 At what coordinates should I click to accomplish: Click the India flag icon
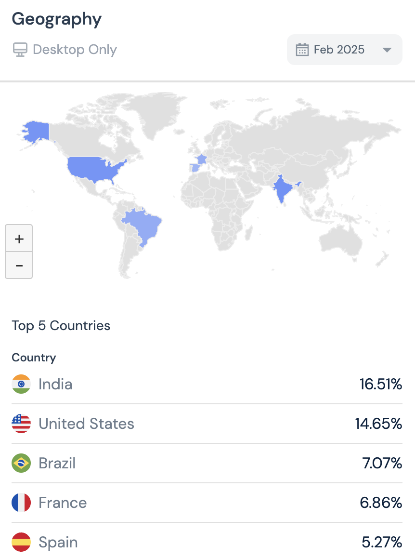tap(21, 384)
